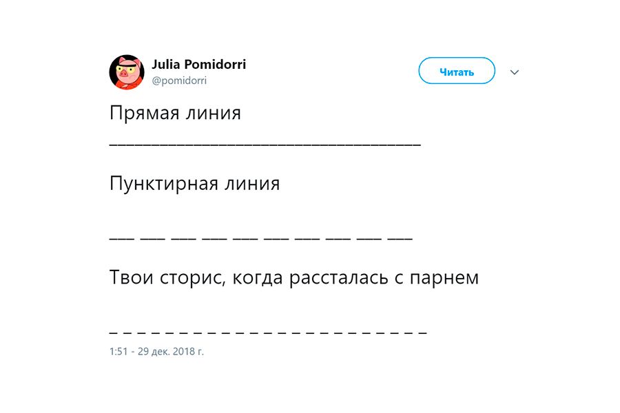Click the text Пунктирная линия
The image size is (620, 413).
point(194,184)
